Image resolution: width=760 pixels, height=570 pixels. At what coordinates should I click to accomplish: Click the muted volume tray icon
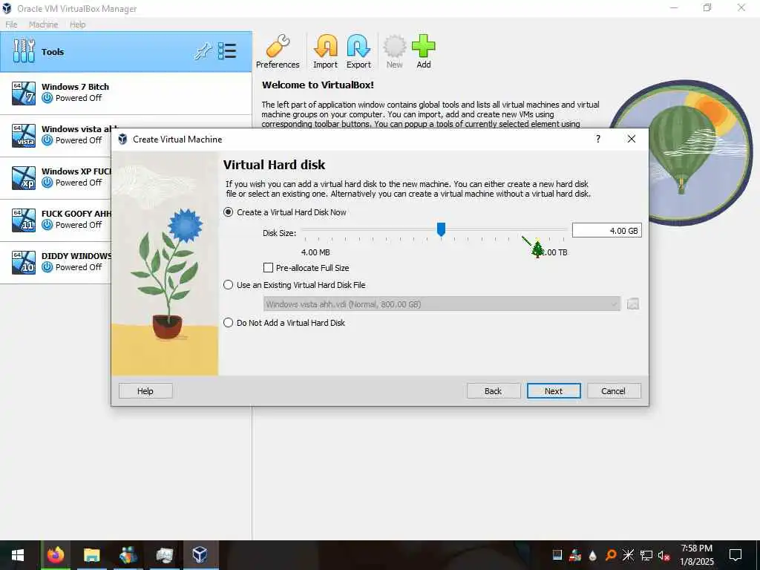click(664, 555)
